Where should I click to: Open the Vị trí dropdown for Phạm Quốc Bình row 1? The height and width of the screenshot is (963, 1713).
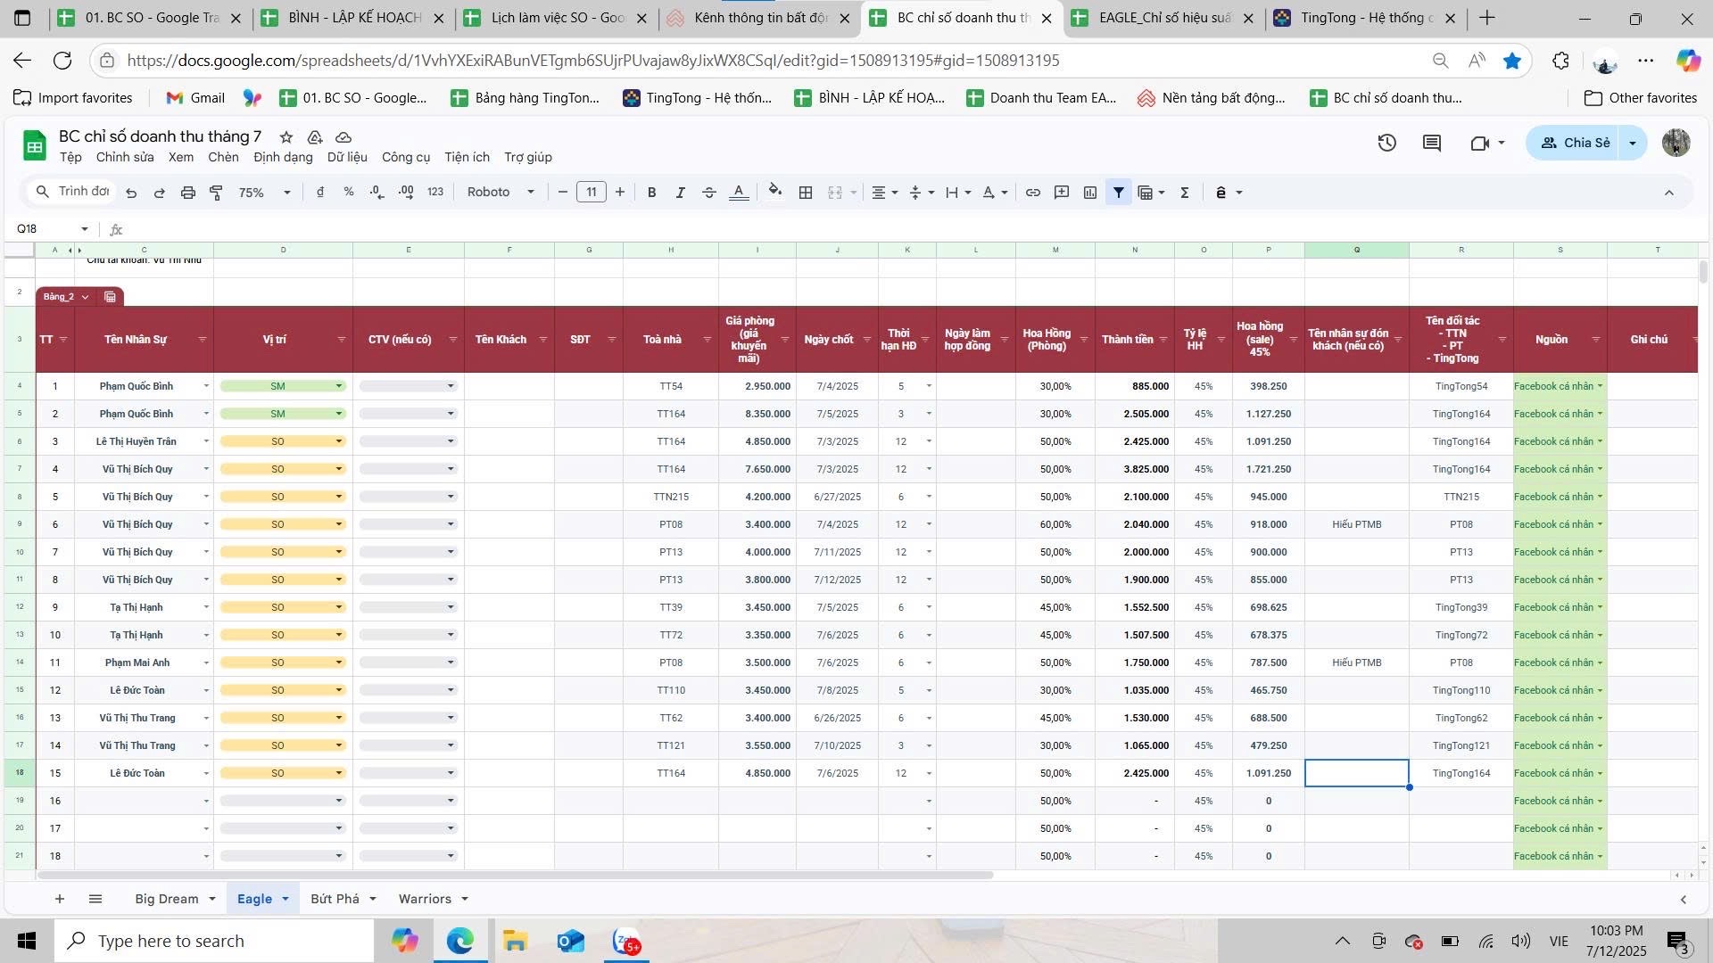[339, 386]
